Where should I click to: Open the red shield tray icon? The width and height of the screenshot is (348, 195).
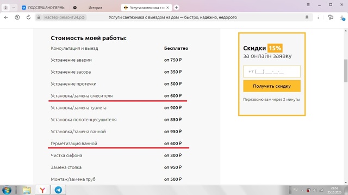point(308,190)
